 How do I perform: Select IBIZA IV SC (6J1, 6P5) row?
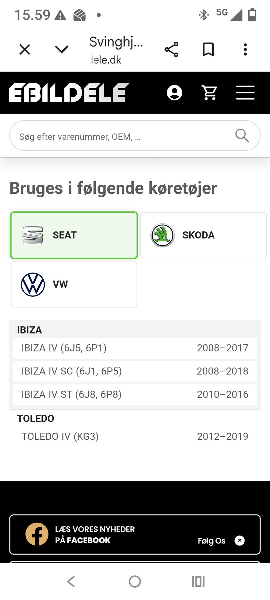click(135, 371)
